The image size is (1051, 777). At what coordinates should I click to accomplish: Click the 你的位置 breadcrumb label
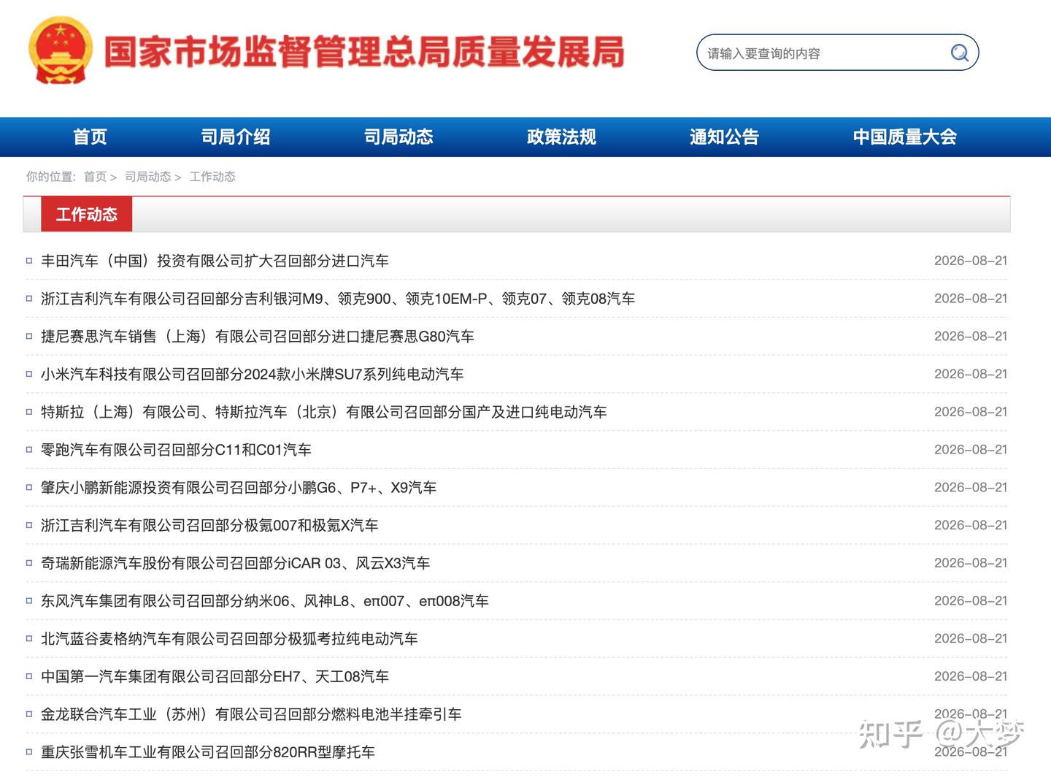[50, 177]
